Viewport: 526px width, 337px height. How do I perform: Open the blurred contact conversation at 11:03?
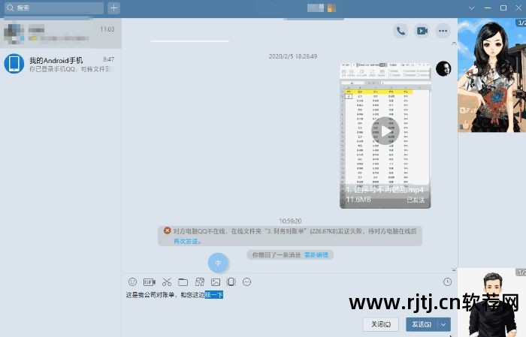(61, 34)
